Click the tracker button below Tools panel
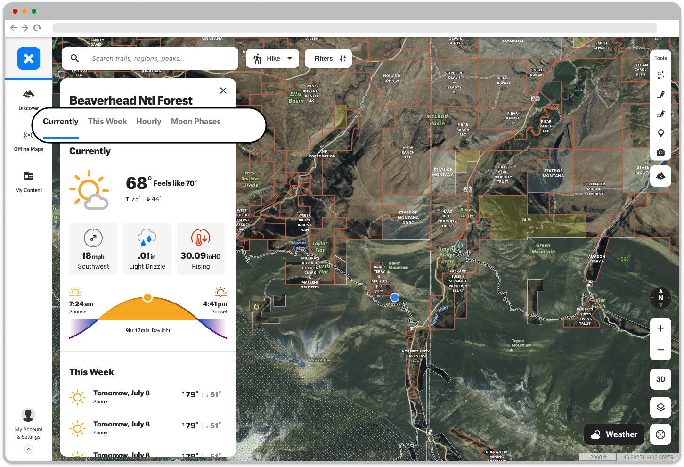Viewport: 684px width, 467px height. click(660, 176)
